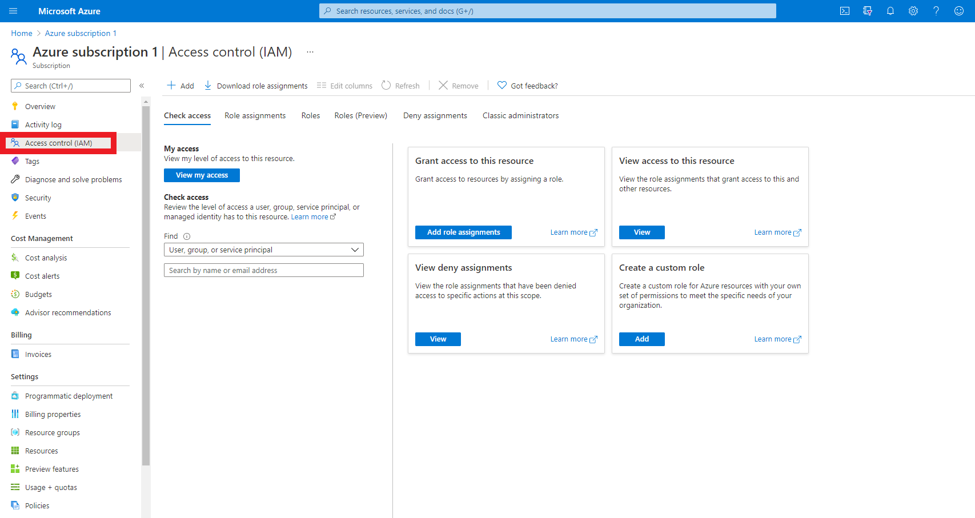Click Download role assignments

256,86
